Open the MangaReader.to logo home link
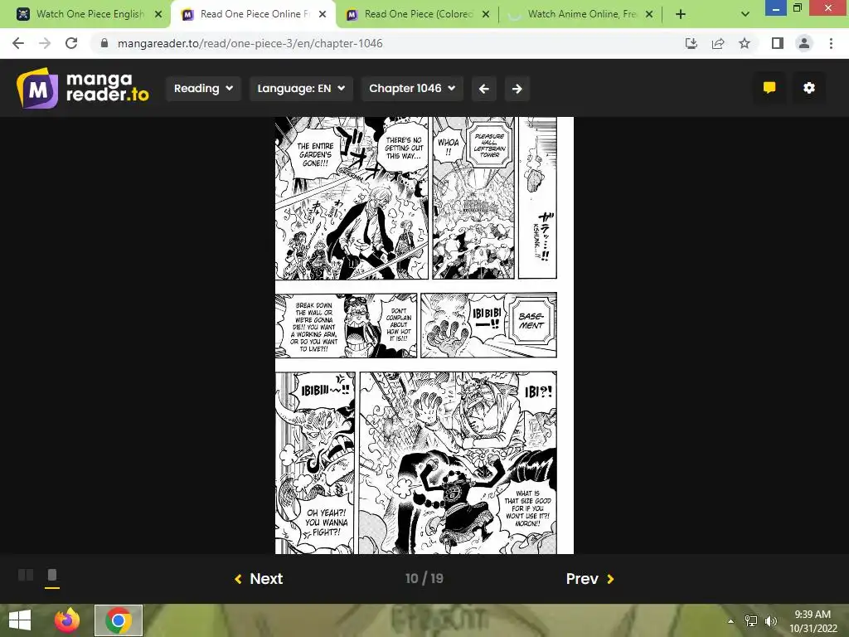849x637 pixels. click(x=82, y=88)
